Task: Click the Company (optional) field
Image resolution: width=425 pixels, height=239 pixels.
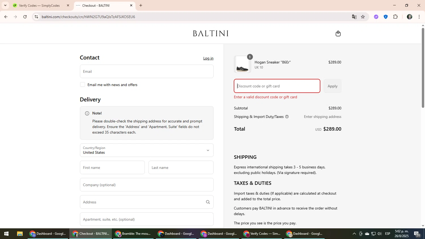Action: coord(146,185)
